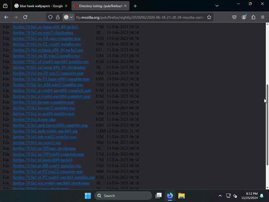This screenshot has height=202, width=269.
Task: Bookmark this page with star icon
Action: coord(209,17)
